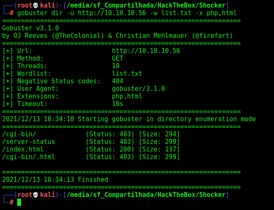Click the /cgi-bin/.html result entry
This screenshot has height=210, width=274.
click(29, 157)
